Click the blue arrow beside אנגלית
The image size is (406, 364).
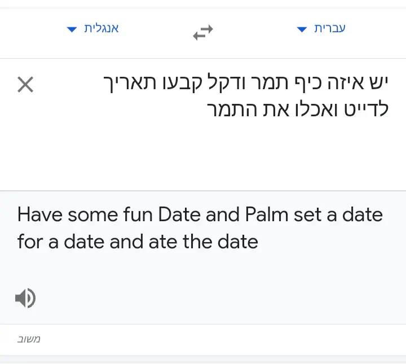tap(72, 29)
